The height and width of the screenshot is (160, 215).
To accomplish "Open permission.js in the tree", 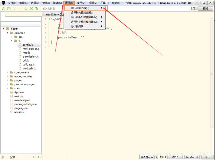I will tap(31, 57).
